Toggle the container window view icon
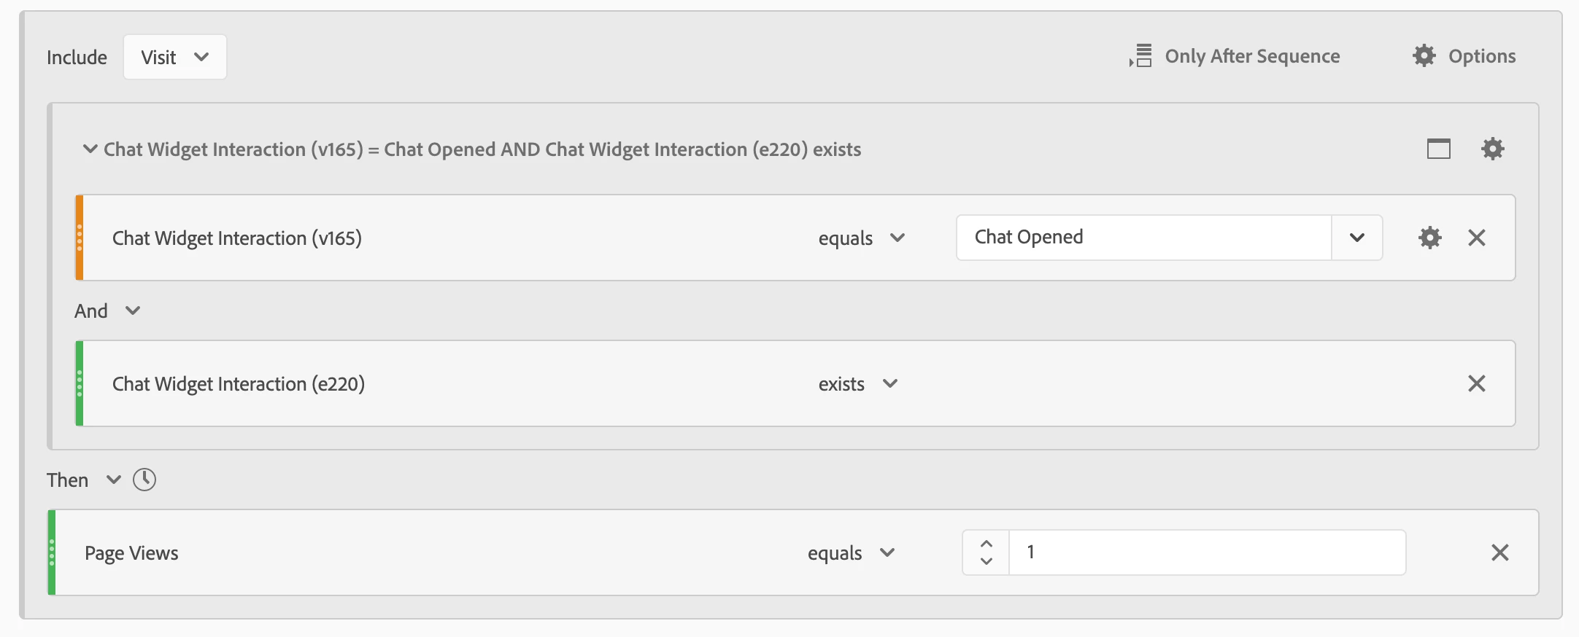This screenshot has width=1579, height=637. [1438, 149]
